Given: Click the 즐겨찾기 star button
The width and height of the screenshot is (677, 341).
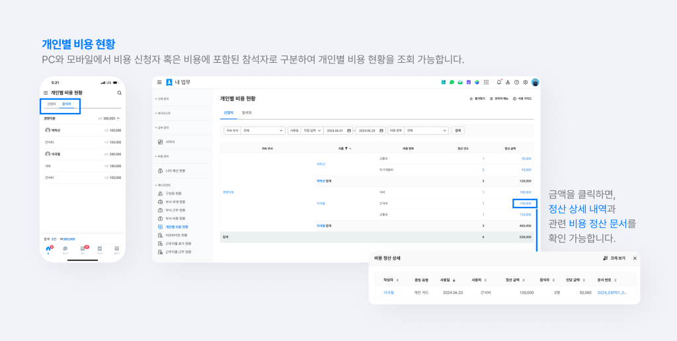Looking at the screenshot, I should 477,99.
